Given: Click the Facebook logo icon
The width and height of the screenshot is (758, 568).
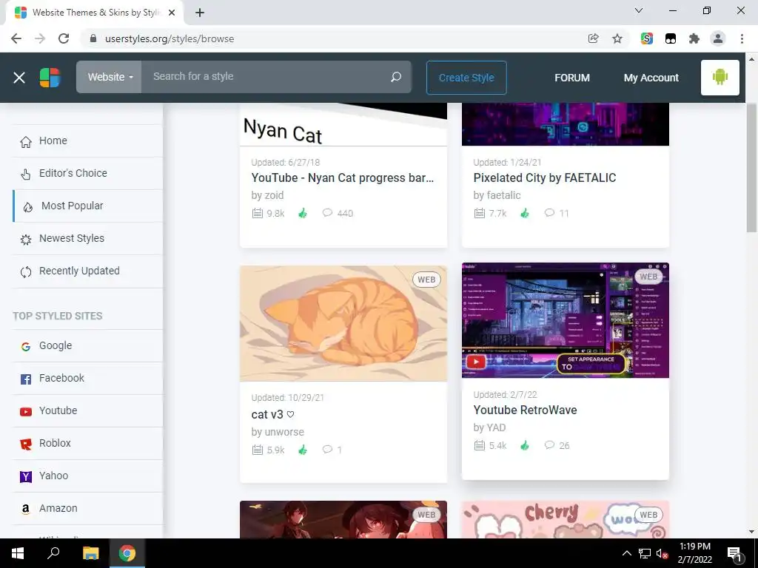Looking at the screenshot, I should tap(26, 379).
